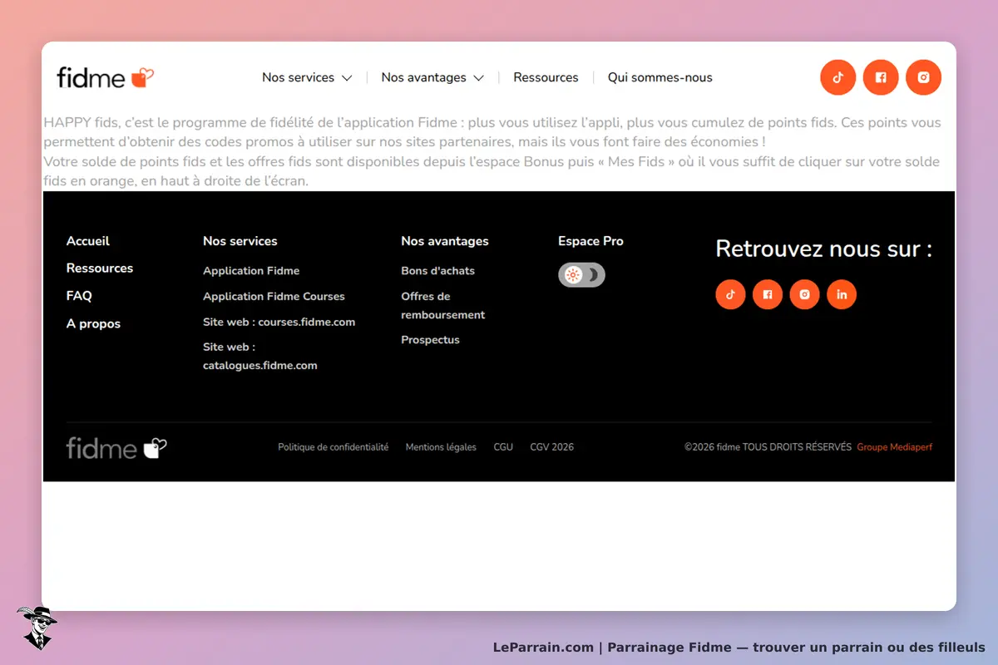The image size is (998, 665).
Task: Click the white fidme logo in the footer
Action: tap(116, 448)
